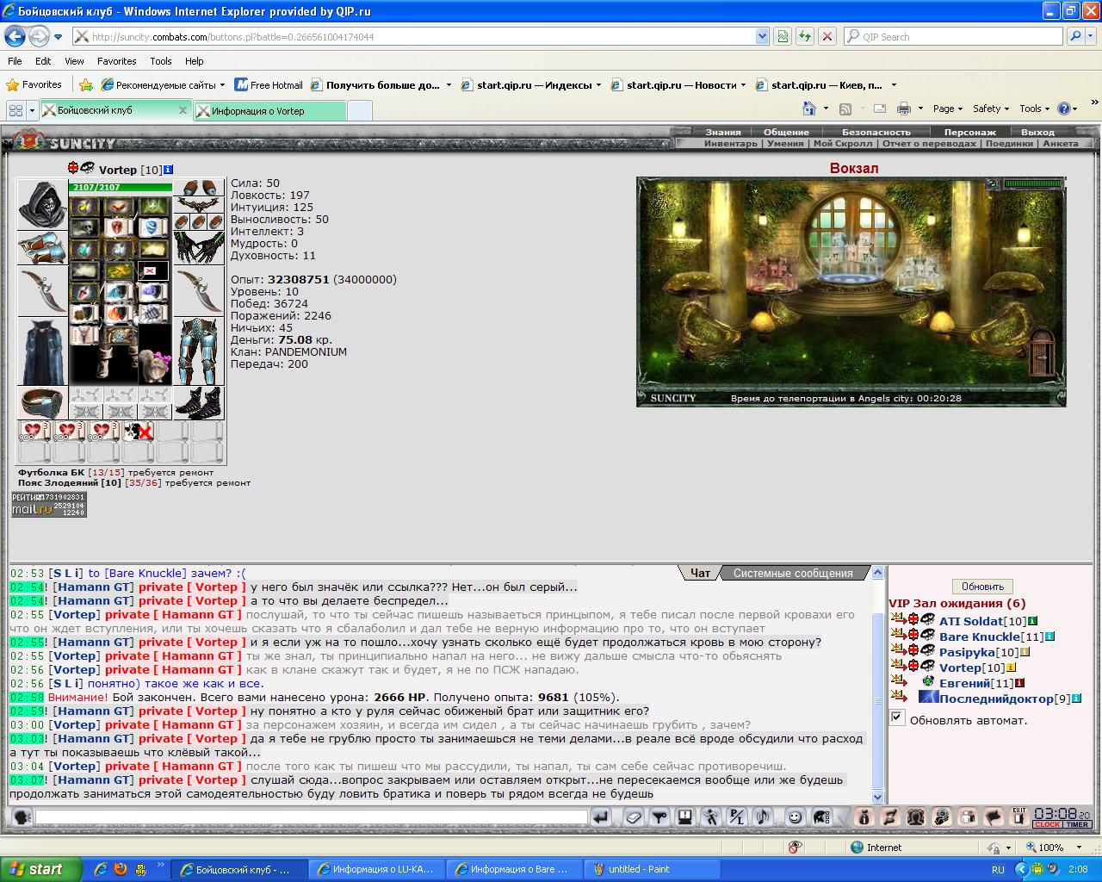Screen dimensions: 1102x882
Task: Click the Обновить button
Action: click(x=982, y=587)
